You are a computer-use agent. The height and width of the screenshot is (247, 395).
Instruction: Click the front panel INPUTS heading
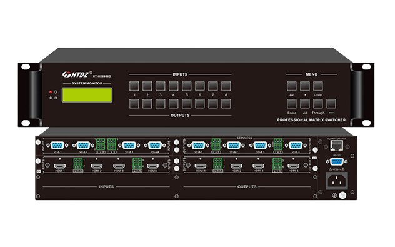180,74
